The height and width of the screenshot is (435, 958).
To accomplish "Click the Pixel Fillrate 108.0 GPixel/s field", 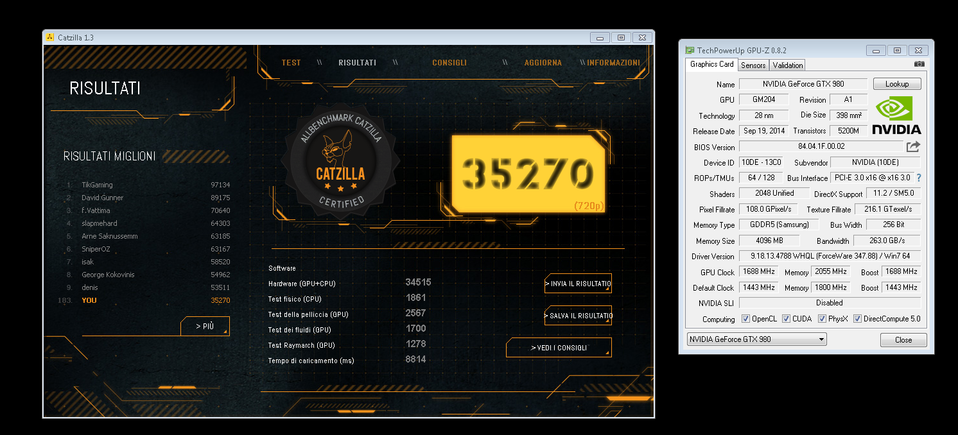I will (769, 209).
